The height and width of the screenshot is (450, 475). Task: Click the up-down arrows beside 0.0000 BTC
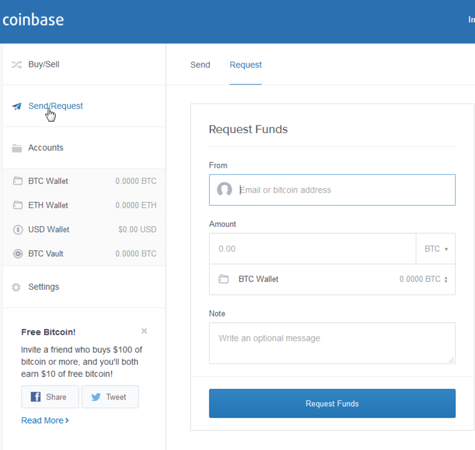446,280
